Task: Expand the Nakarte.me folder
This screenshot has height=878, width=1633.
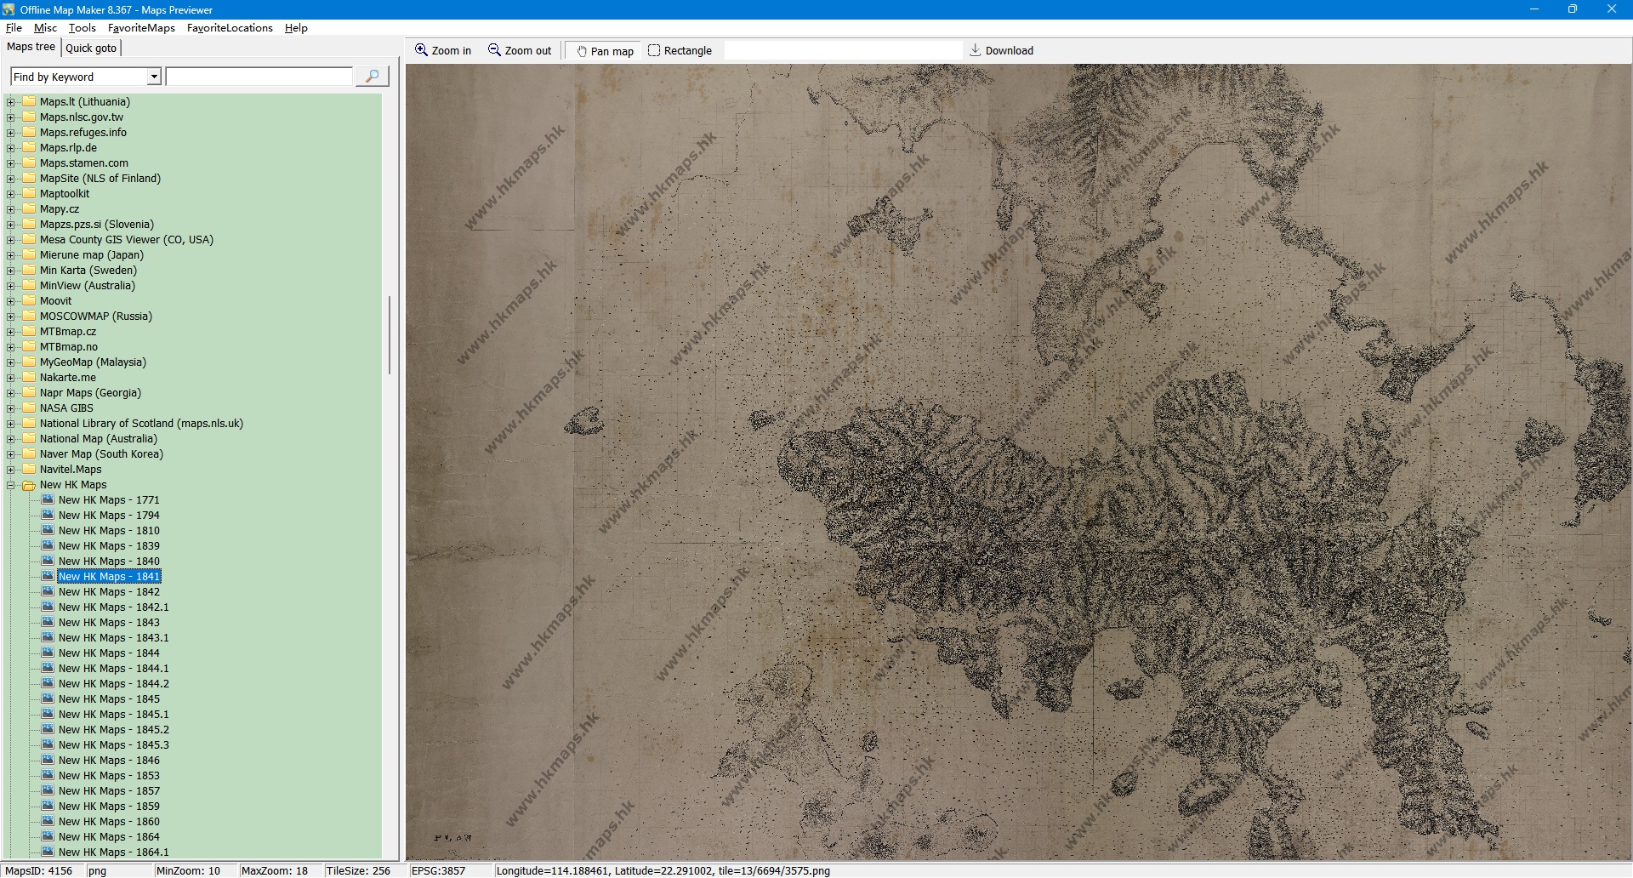Action: [x=11, y=378]
